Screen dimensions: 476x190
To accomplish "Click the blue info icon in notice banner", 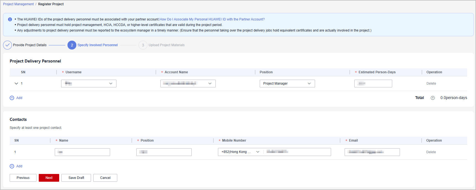I will [x=10, y=19].
